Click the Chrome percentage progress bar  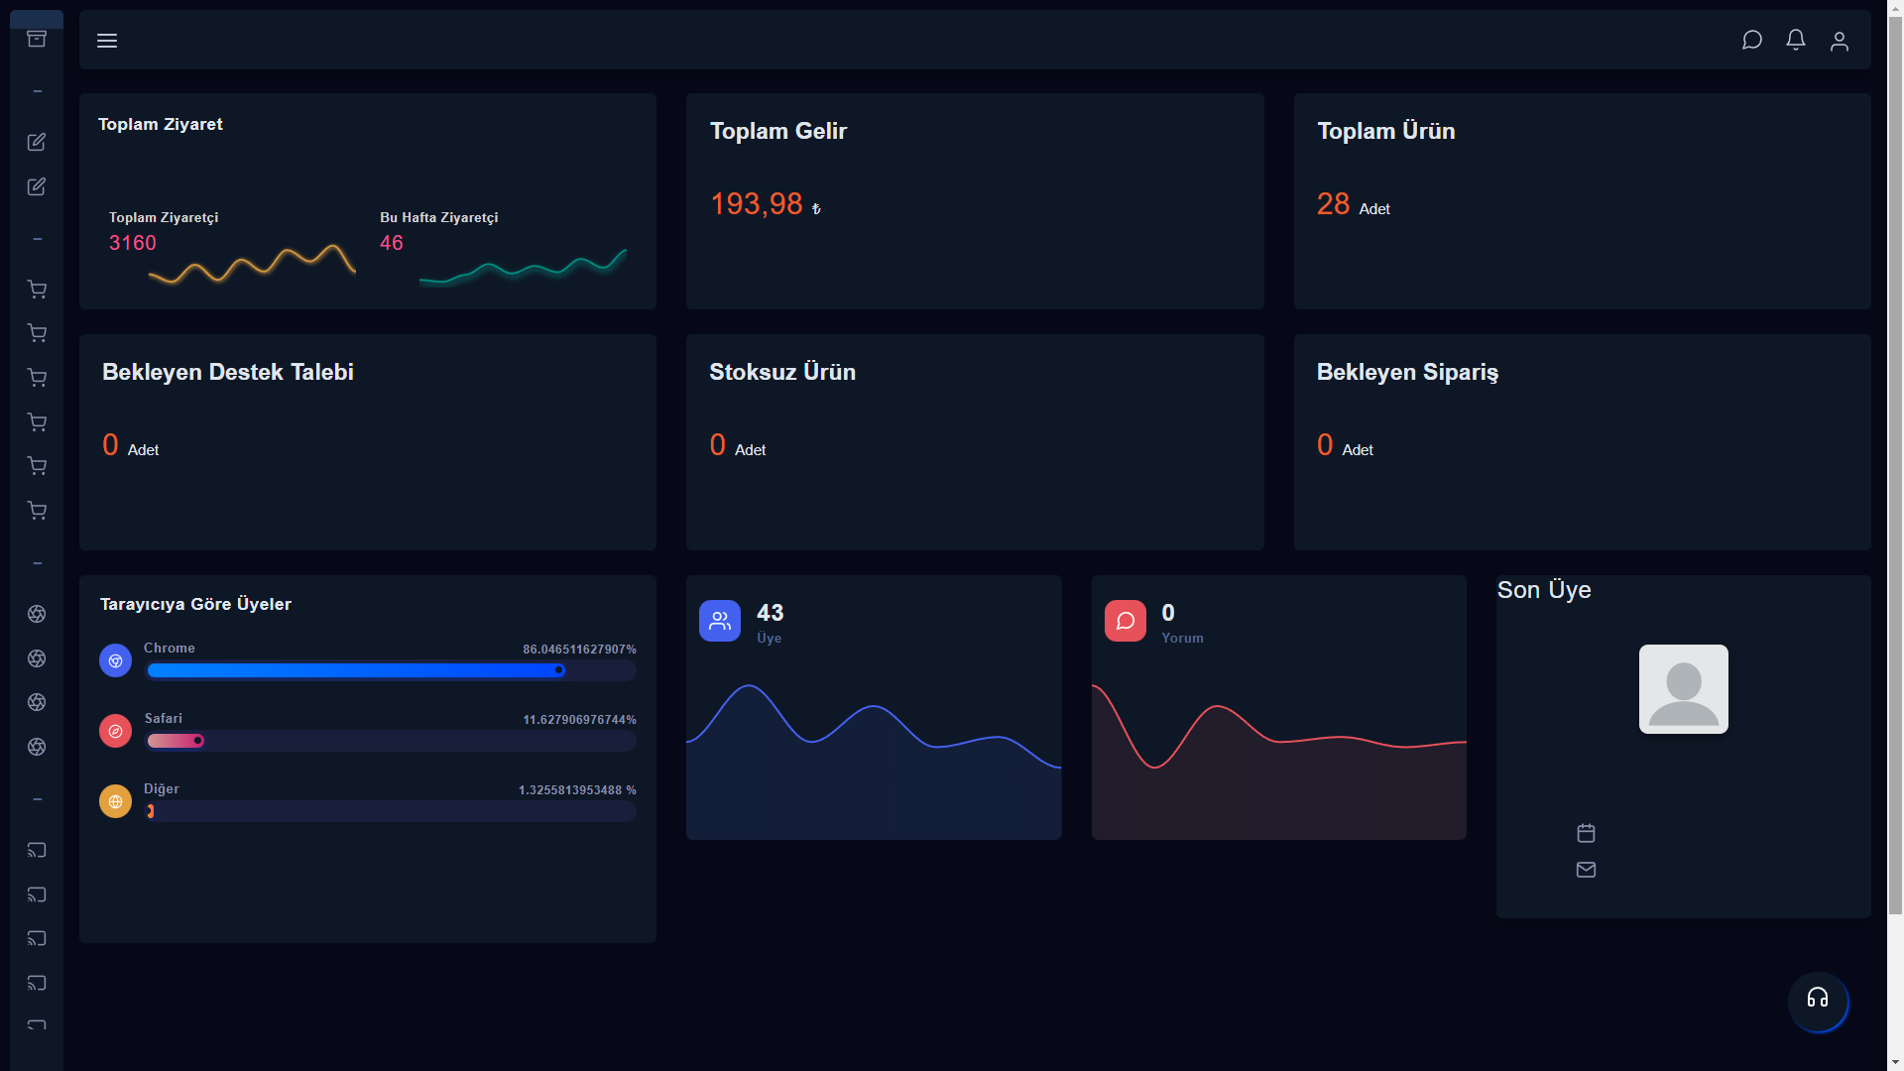(392, 670)
